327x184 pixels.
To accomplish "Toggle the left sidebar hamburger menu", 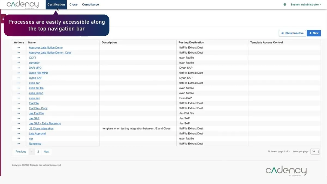I will coord(4,19).
